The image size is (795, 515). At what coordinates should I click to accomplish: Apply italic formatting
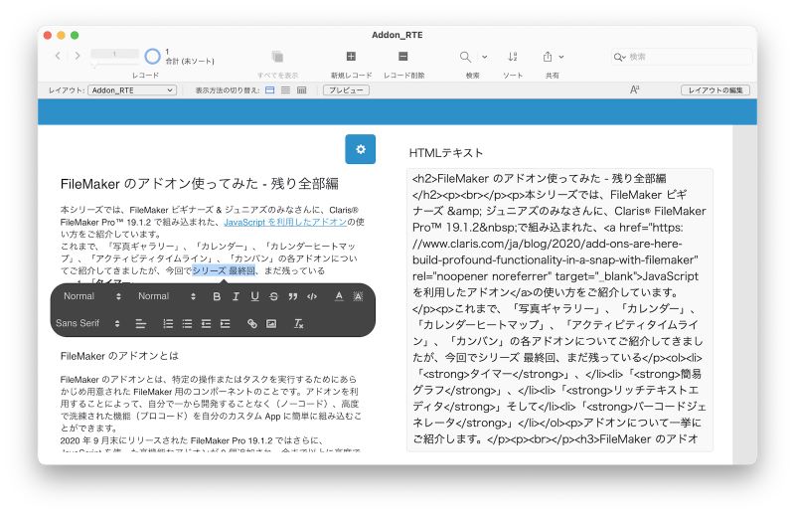(x=236, y=296)
